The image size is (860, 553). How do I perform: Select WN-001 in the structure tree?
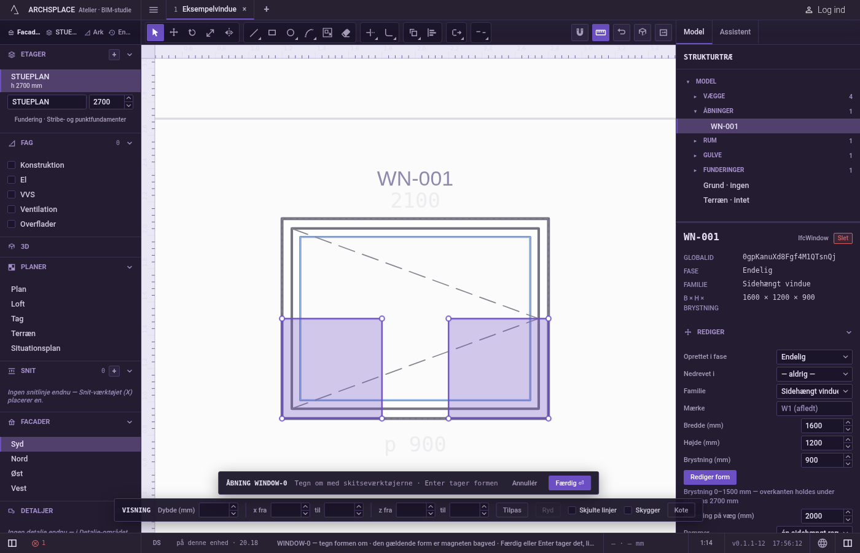point(768,127)
